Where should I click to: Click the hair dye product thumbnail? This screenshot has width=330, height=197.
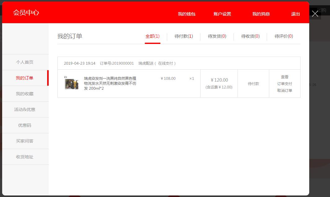tap(71, 83)
